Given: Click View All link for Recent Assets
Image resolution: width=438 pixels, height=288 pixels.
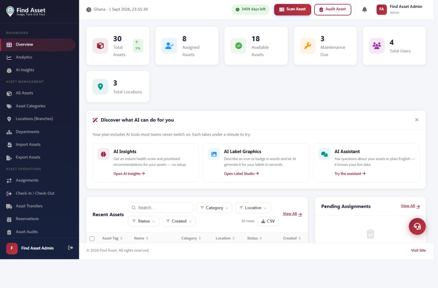Looking at the screenshot, I should tap(292, 214).
